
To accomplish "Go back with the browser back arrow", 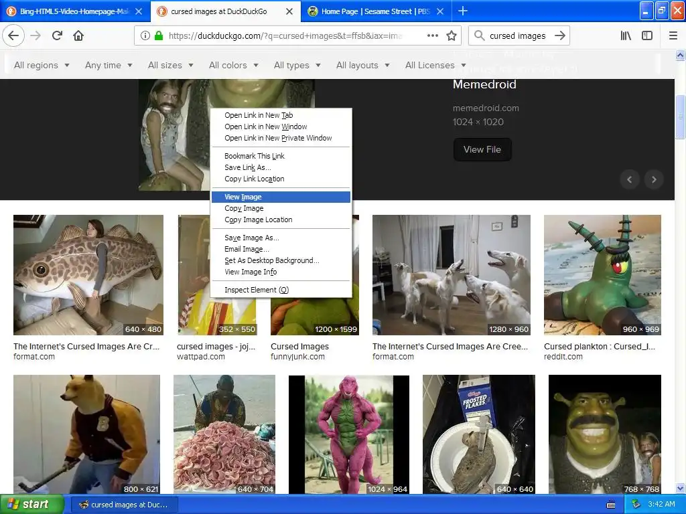I will [x=13, y=35].
